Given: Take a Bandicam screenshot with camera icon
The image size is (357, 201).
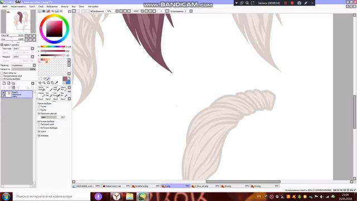Looking at the screenshot, I should tap(299, 3).
